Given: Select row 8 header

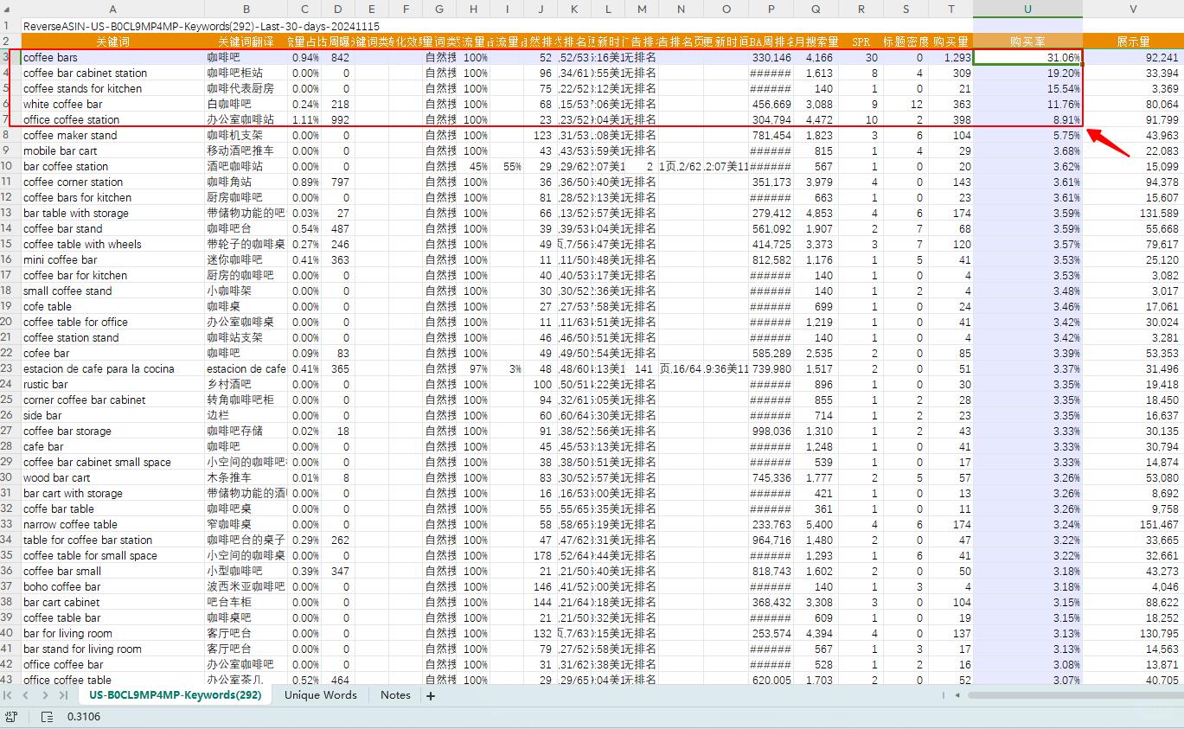Looking at the screenshot, I should (x=10, y=135).
